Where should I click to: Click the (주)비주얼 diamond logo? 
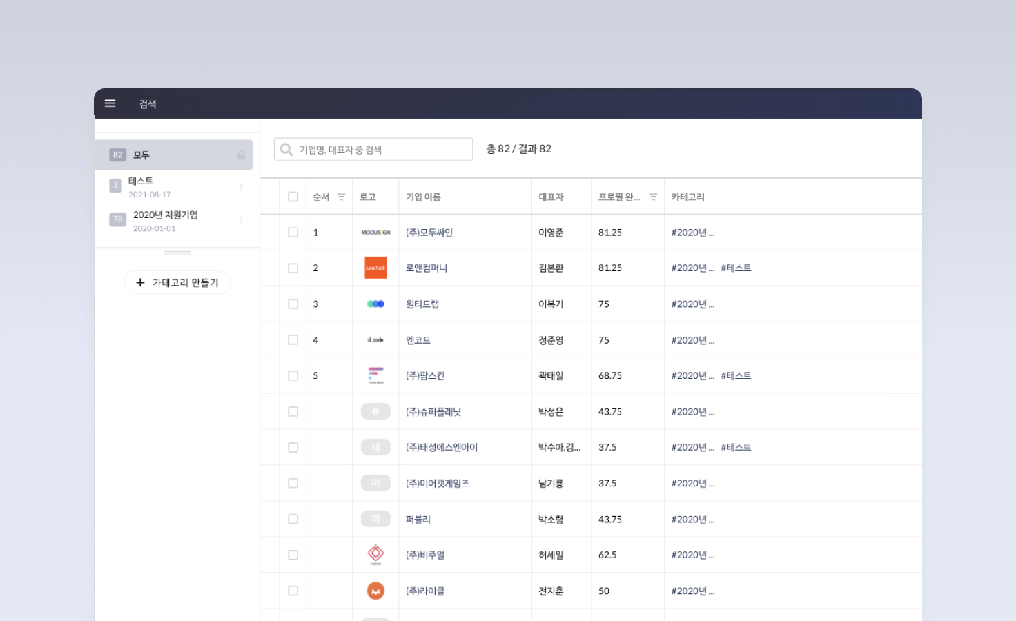click(375, 555)
